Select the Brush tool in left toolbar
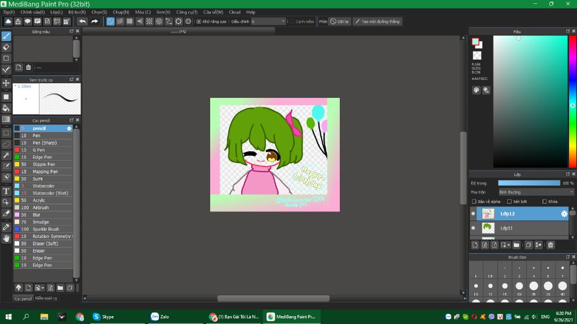 pyautogui.click(x=6, y=36)
